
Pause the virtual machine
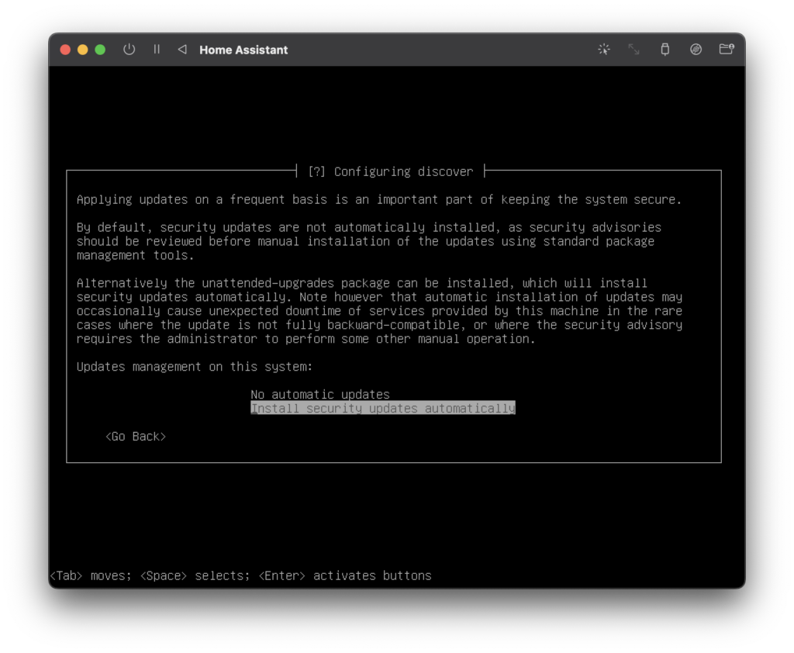coord(157,49)
